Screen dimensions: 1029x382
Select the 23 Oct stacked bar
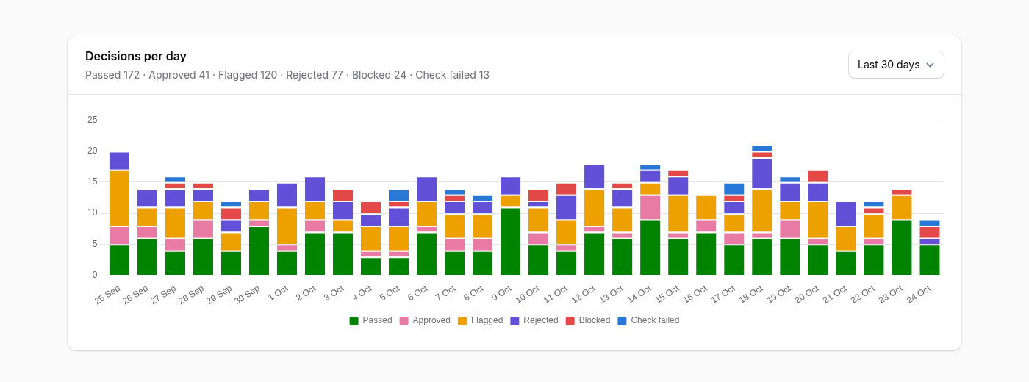tap(902, 232)
